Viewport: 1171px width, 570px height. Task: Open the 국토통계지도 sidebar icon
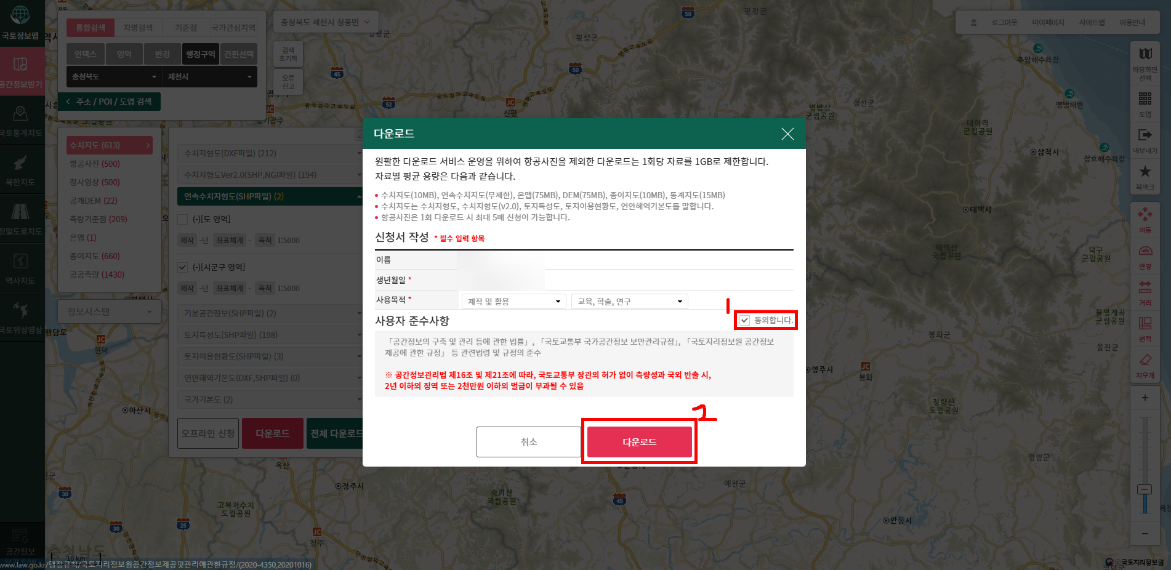click(20, 120)
